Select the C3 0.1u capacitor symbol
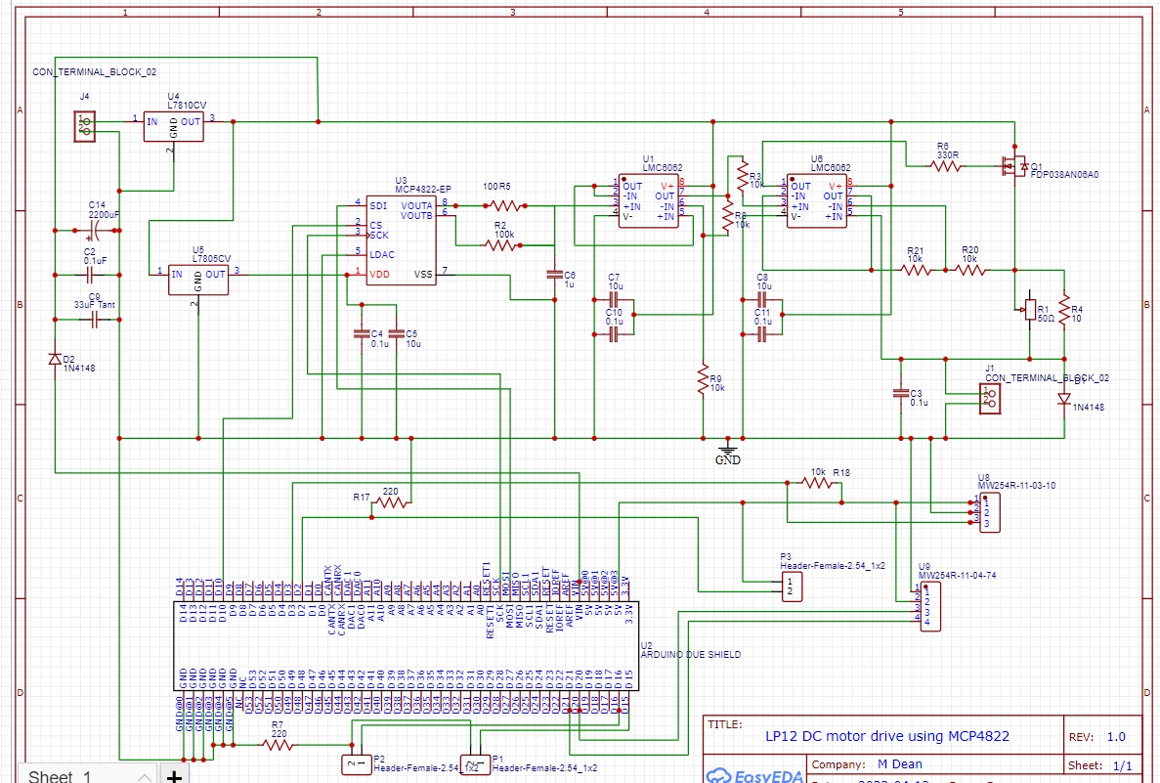Viewport: 1160px width, 783px height. (x=900, y=394)
